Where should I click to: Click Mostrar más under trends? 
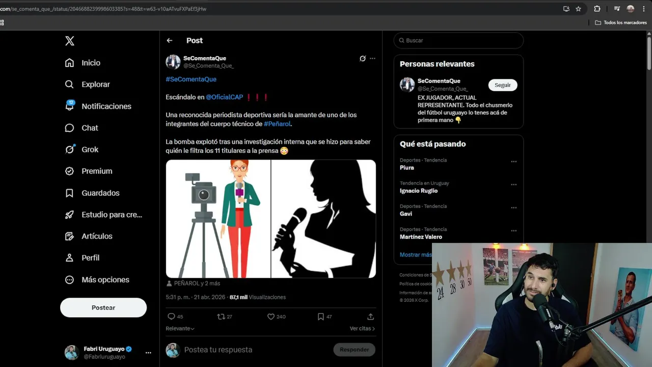click(416, 255)
